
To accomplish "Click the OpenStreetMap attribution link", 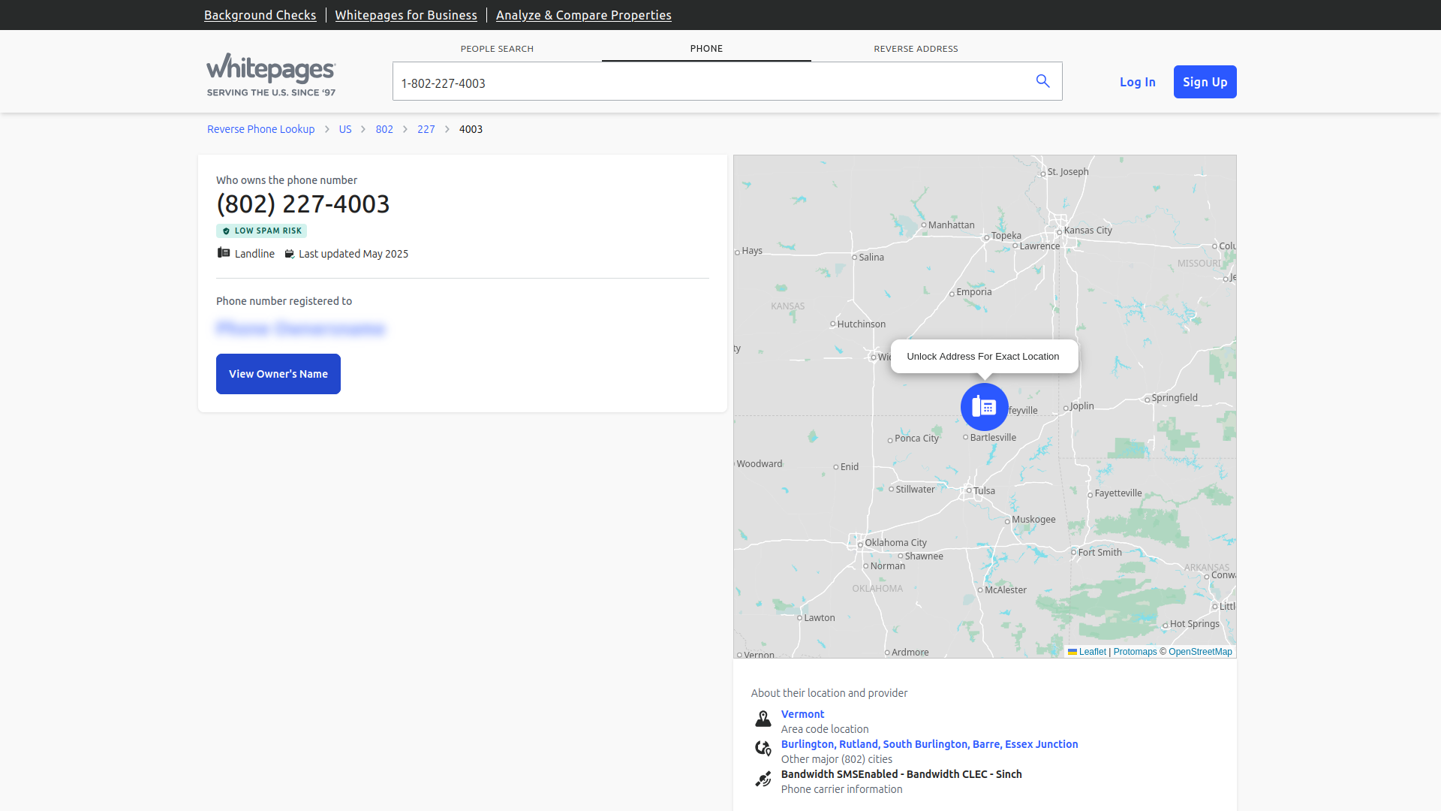I will 1200,652.
